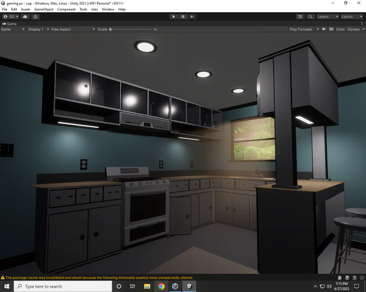Click the Scale slider handle
The height and width of the screenshot is (292, 366).
[110, 29]
